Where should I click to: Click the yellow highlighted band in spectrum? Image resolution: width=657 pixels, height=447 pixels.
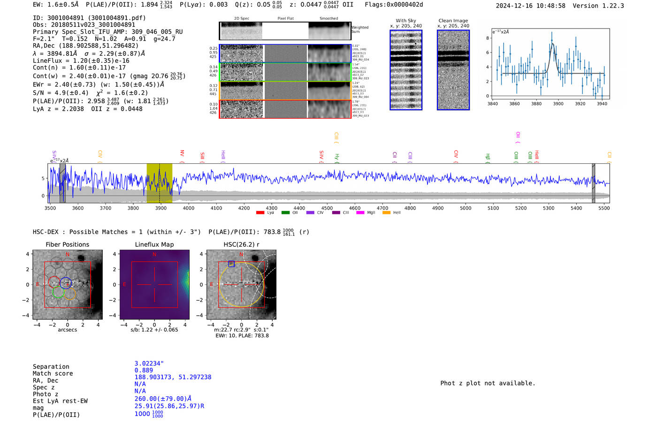[160, 183]
